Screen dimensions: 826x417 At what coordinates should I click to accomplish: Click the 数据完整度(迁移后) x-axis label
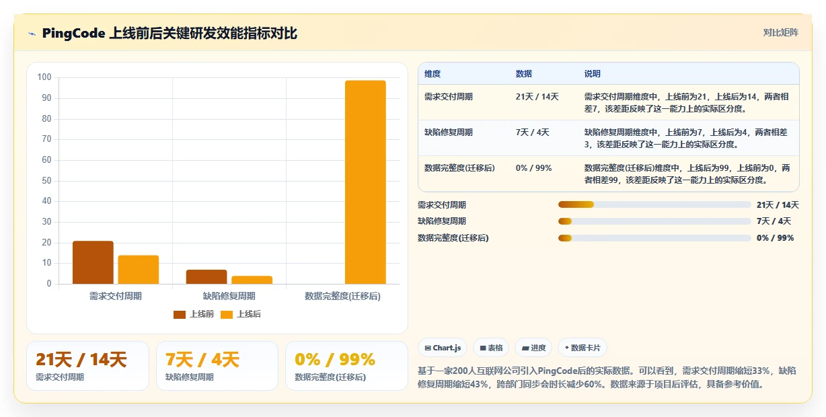point(342,296)
